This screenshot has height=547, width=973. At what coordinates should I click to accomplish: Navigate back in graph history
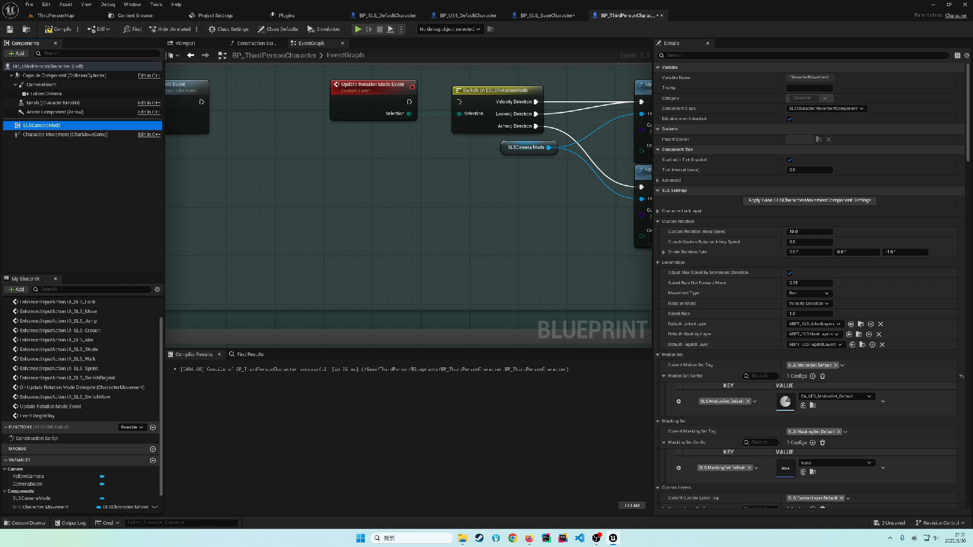pos(191,55)
